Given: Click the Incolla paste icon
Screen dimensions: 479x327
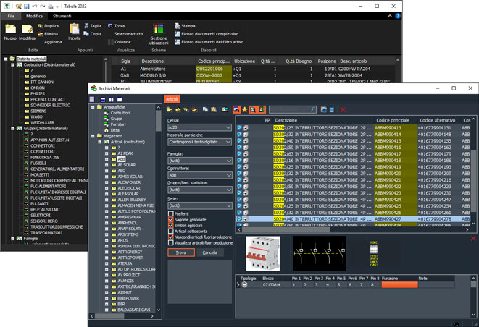Looking at the screenshot, I should [74, 29].
